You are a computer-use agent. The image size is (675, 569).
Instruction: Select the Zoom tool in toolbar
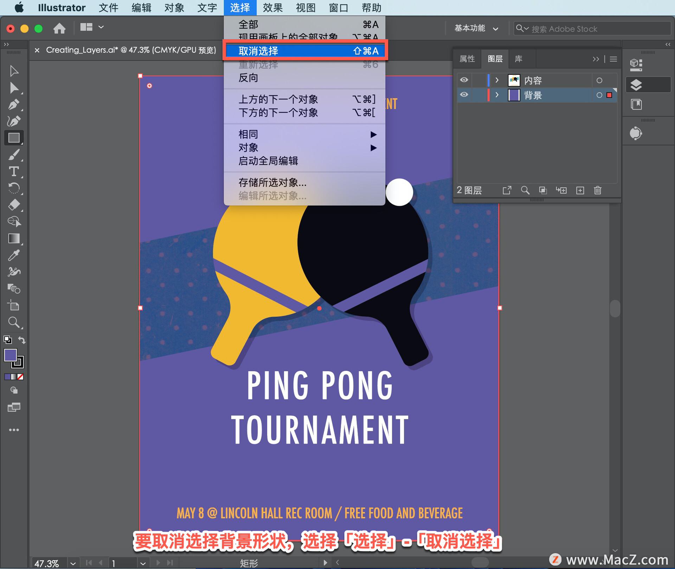[14, 322]
